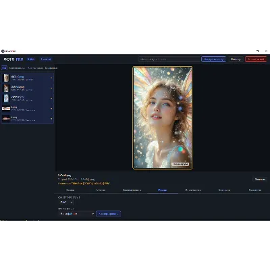270x270 pixels.
Task: Select the third file thumbnail in the list
Action: tap(6, 99)
